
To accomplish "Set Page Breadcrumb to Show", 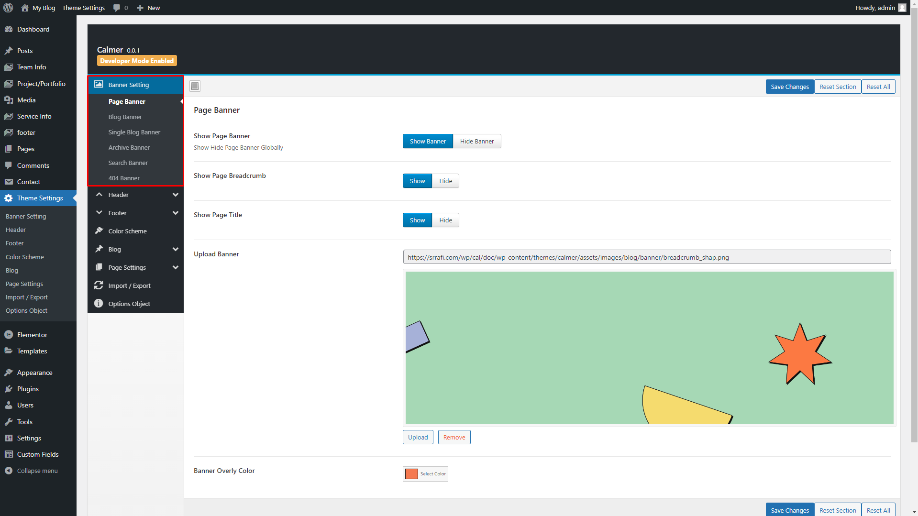I will point(417,181).
